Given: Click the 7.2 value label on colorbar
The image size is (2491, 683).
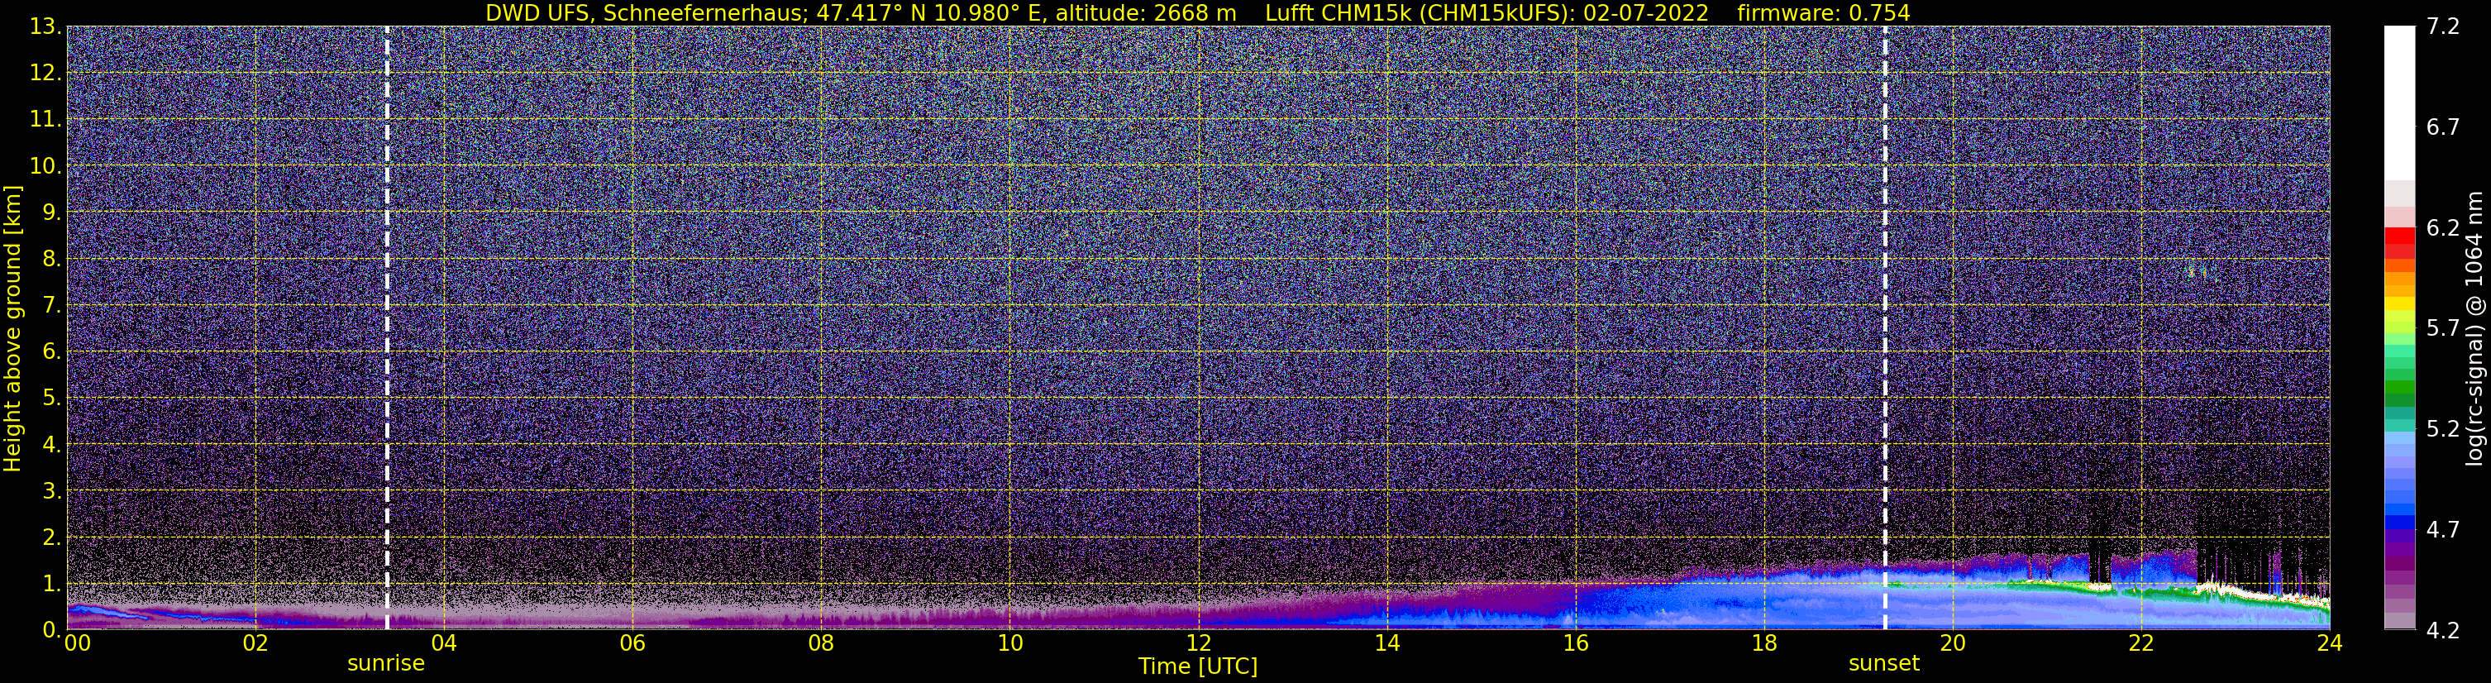Looking at the screenshot, I should pyautogui.click(x=2441, y=27).
